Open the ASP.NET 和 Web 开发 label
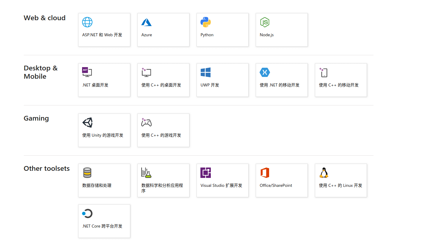Image resolution: width=427 pixels, height=240 pixels. (102, 35)
